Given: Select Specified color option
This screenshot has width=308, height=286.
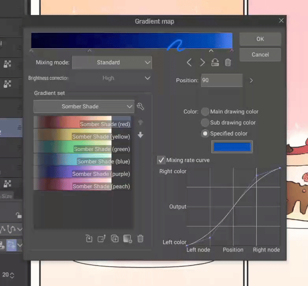Looking at the screenshot, I should [205, 134].
